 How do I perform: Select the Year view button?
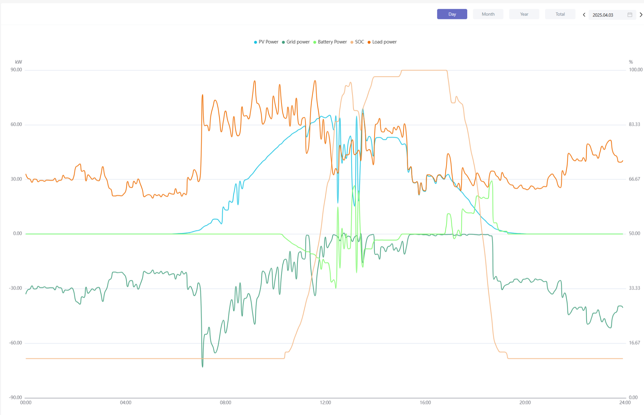click(x=524, y=14)
